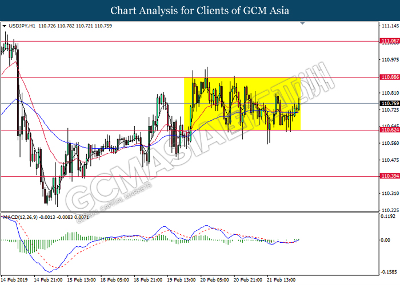The height and width of the screenshot is (285, 400).
Task: Click the 15 Feb 13:00 time label
Action: click(81, 280)
